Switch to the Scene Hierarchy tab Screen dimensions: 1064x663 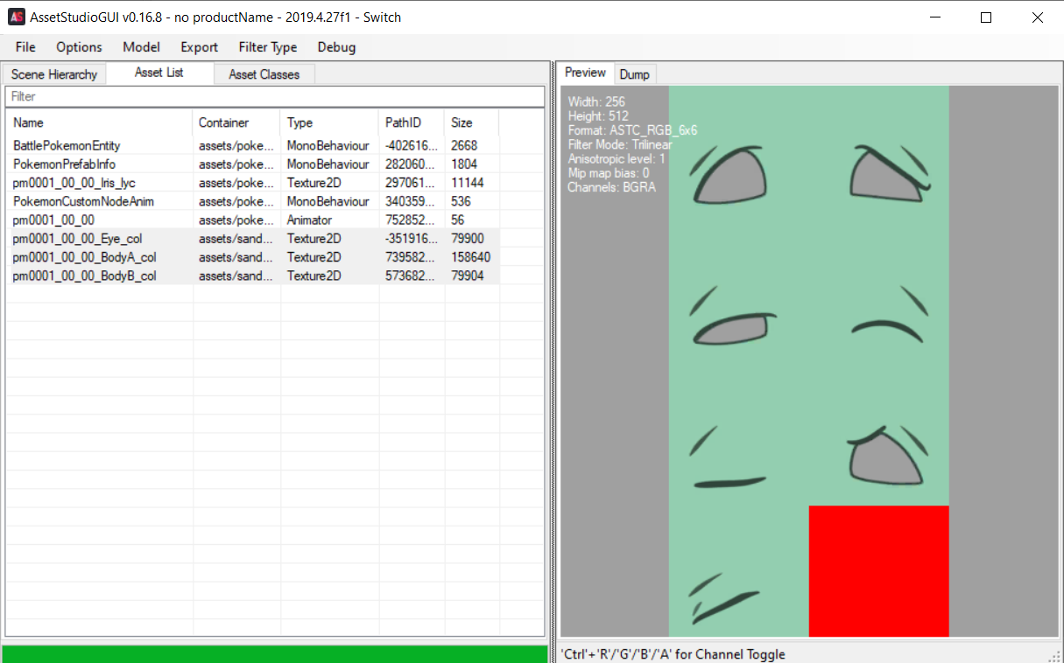tap(54, 74)
